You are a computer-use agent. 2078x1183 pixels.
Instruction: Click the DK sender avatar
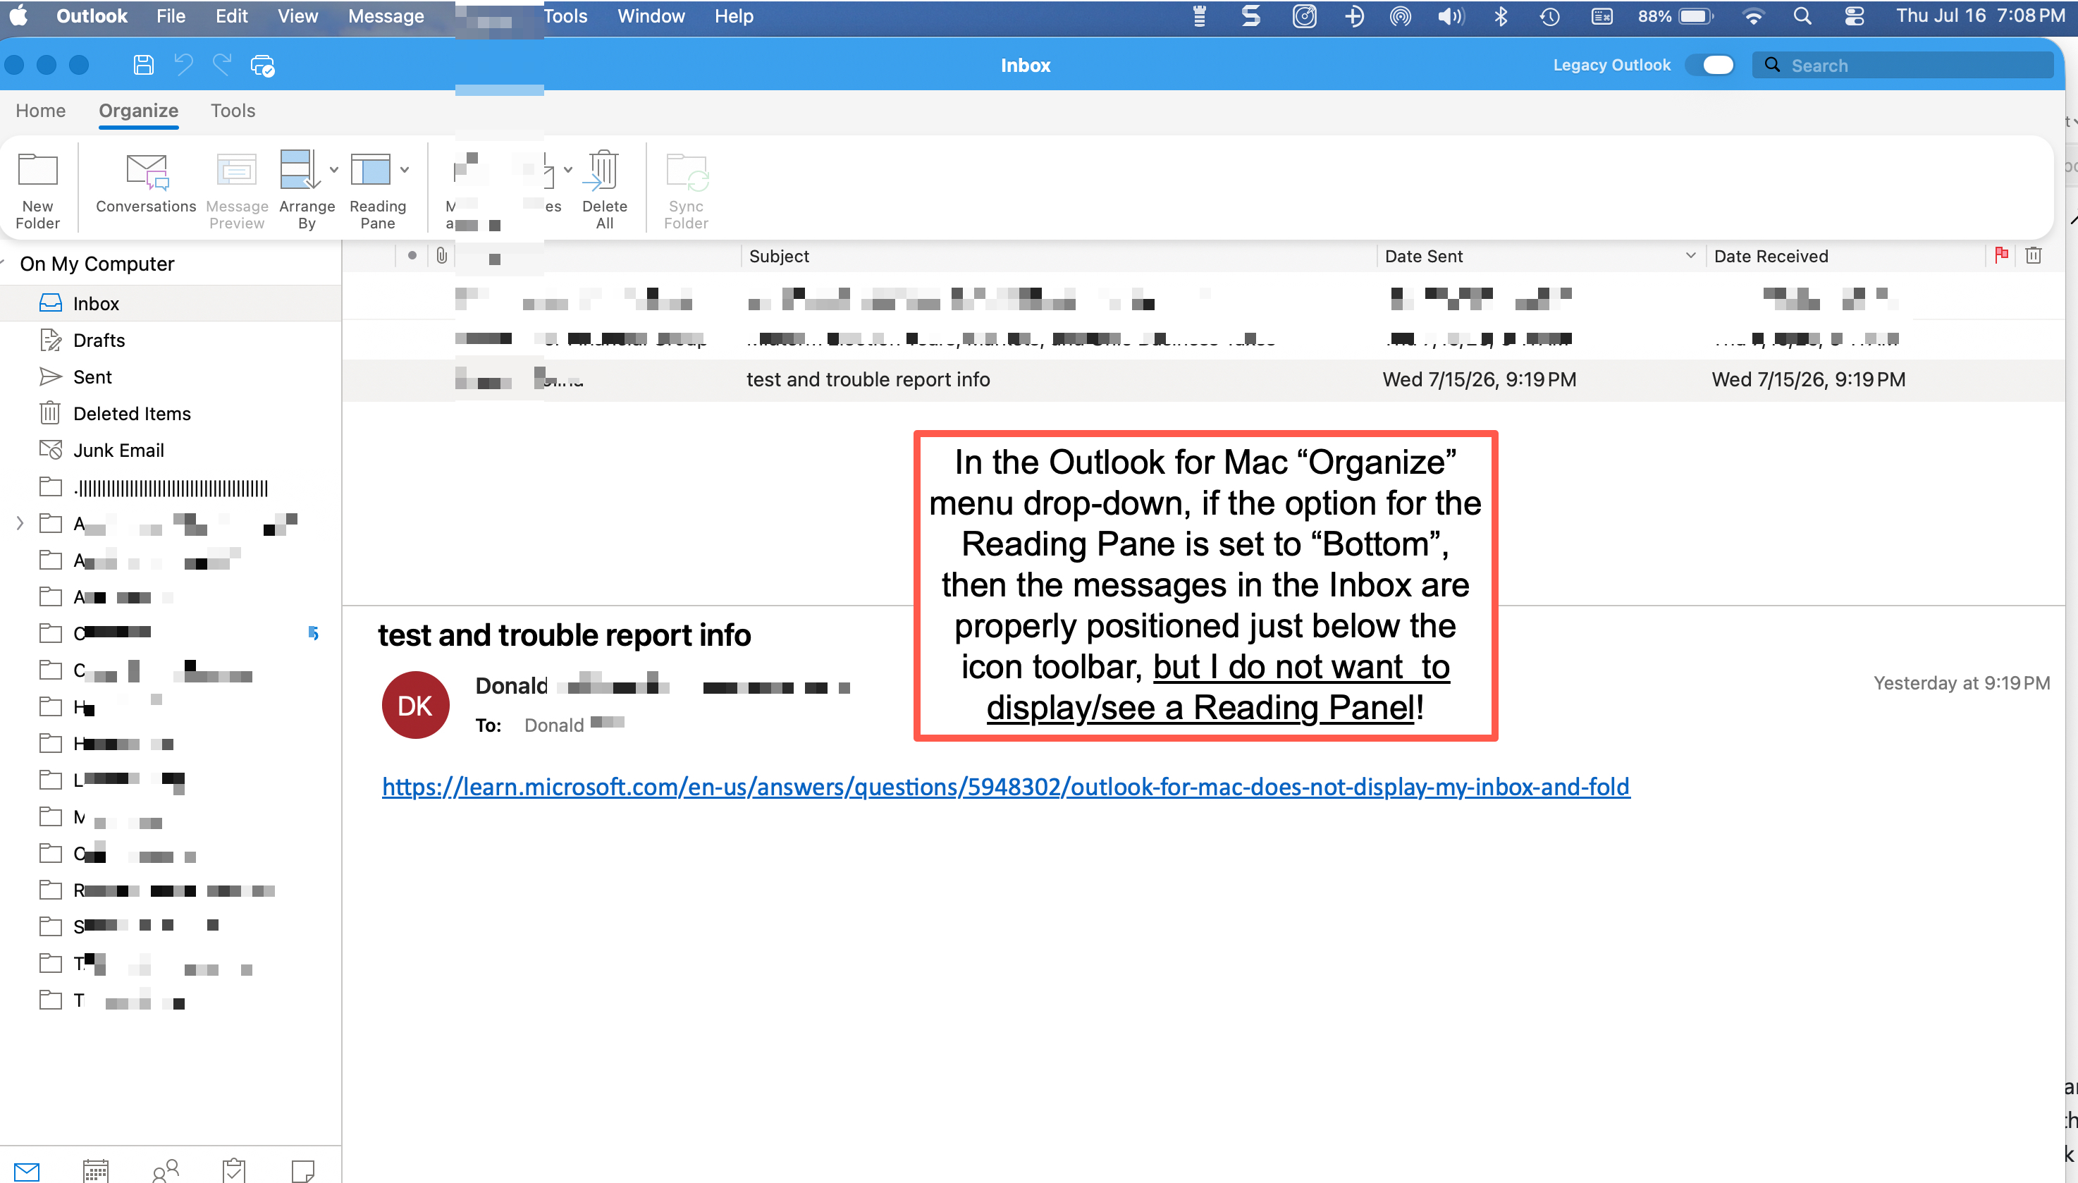pos(415,705)
